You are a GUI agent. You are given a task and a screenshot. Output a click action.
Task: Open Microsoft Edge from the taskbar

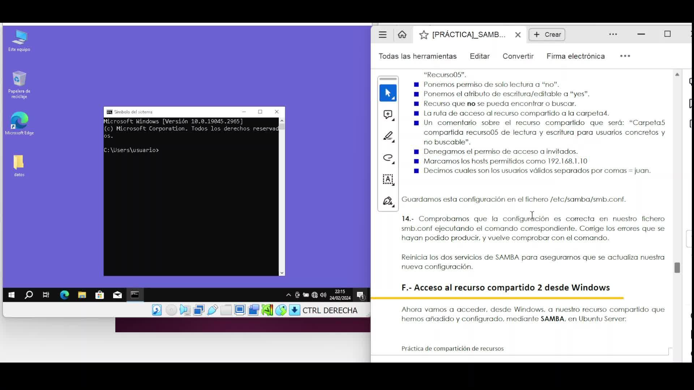point(64,295)
